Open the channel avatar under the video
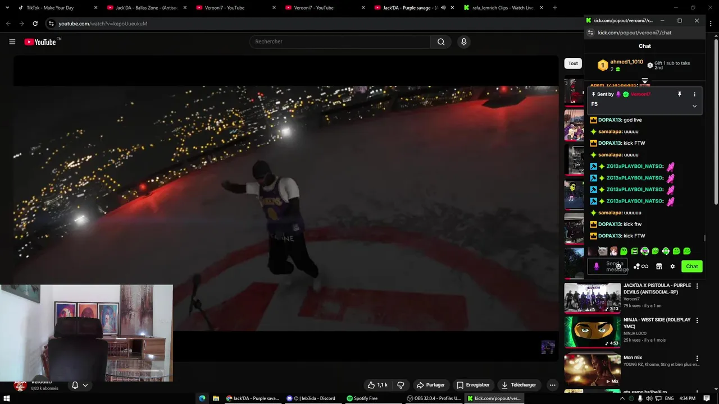This screenshot has height=404, width=719. 20,385
